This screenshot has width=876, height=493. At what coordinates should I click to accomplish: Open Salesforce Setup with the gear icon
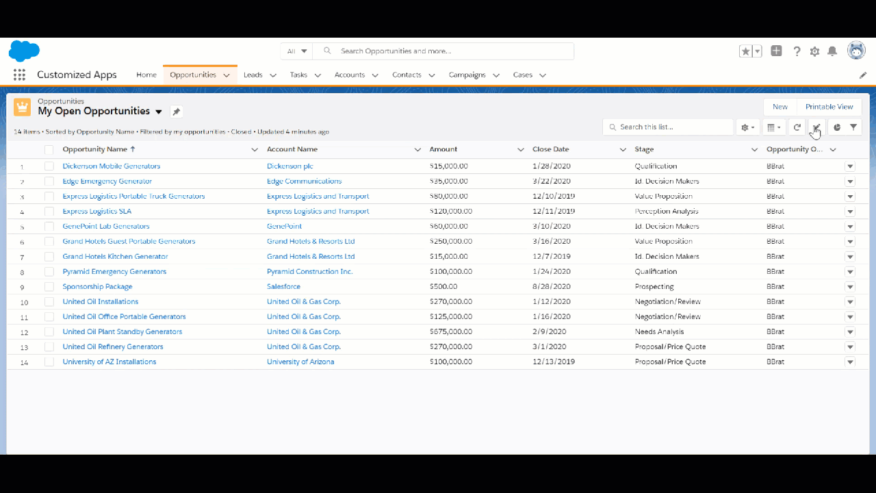click(x=814, y=51)
